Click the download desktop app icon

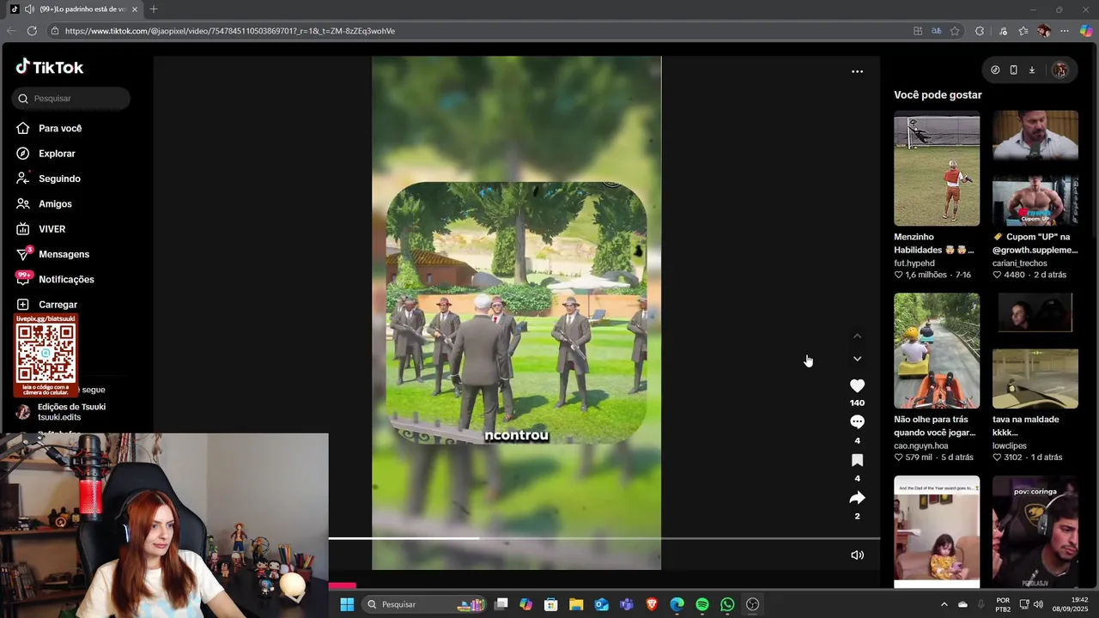tap(1031, 70)
